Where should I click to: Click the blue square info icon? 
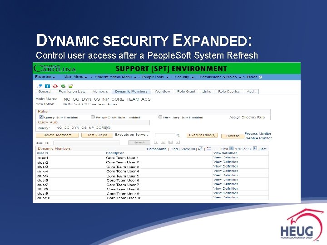point(48,86)
